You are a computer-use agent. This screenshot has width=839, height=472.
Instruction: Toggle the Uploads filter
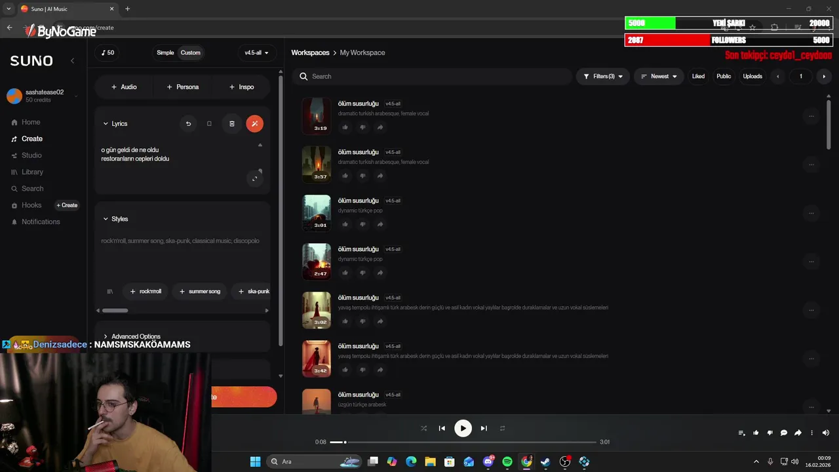coord(752,76)
